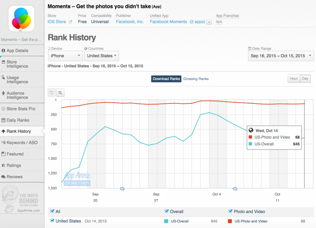Open the iPhone device dropdown

pyautogui.click(x=64, y=56)
